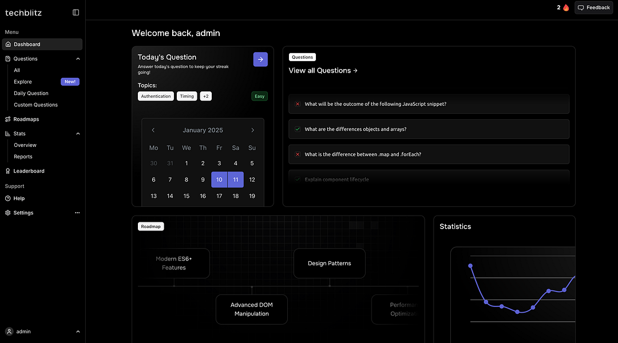Click the techblitz logo
This screenshot has height=343, width=618.
click(23, 13)
